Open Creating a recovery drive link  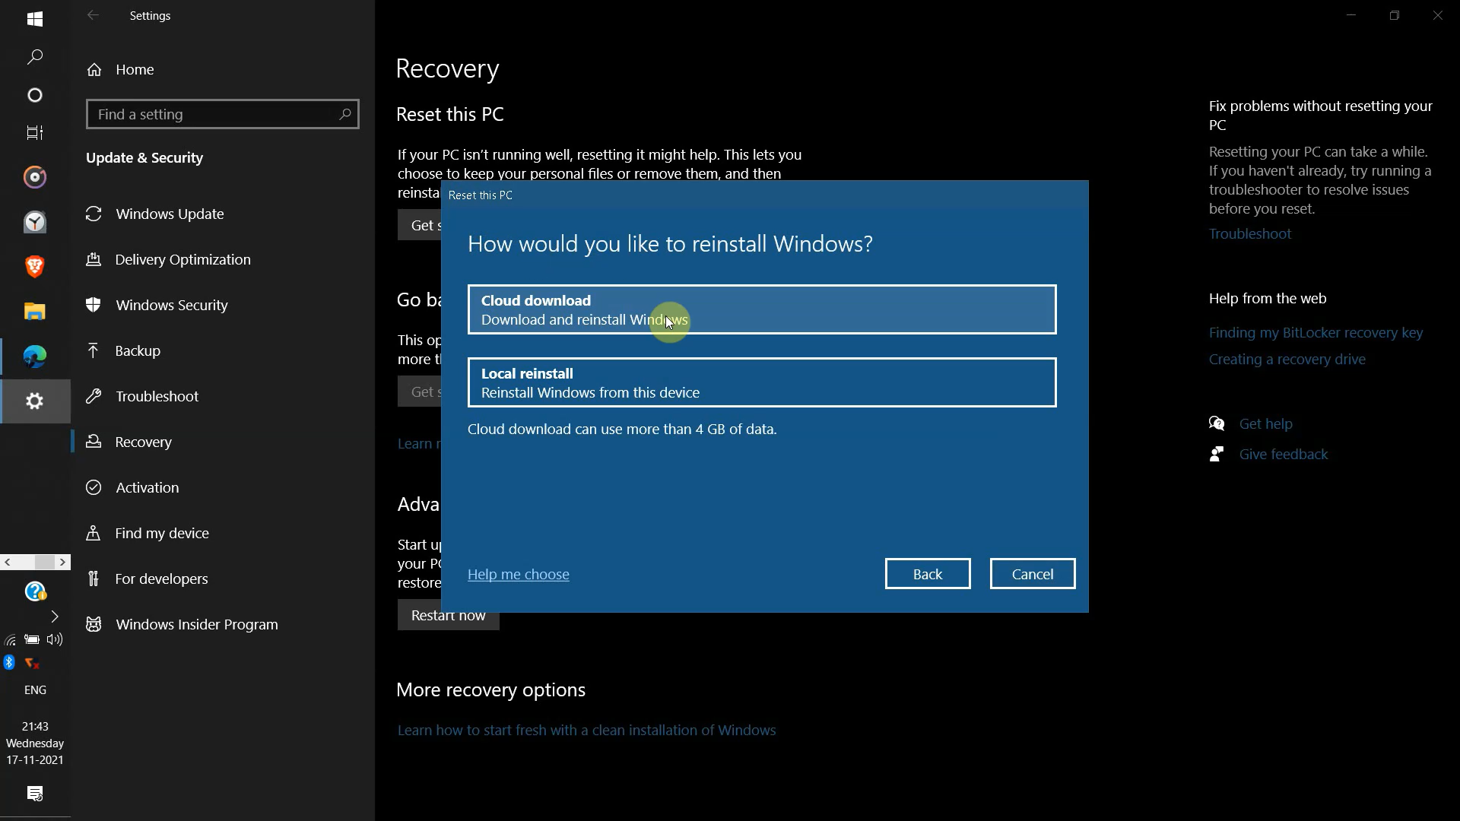click(x=1287, y=360)
